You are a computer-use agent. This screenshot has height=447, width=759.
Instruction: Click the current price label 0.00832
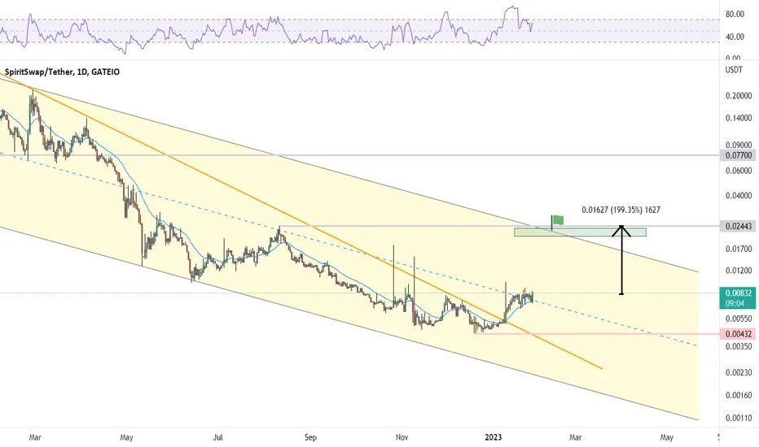click(738, 293)
